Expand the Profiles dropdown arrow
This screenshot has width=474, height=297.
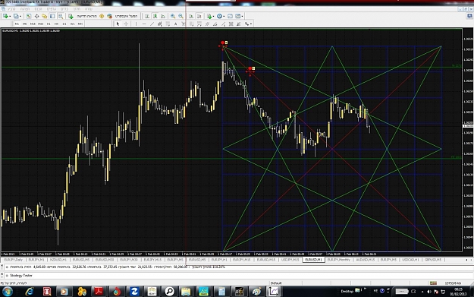tap(20, 16)
